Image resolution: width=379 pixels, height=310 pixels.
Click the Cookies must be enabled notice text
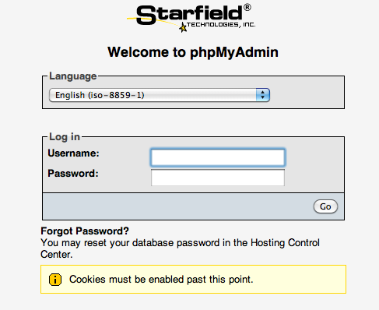click(x=161, y=280)
